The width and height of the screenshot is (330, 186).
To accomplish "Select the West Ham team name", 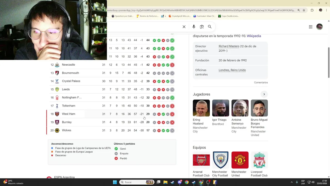I will coord(69,114).
